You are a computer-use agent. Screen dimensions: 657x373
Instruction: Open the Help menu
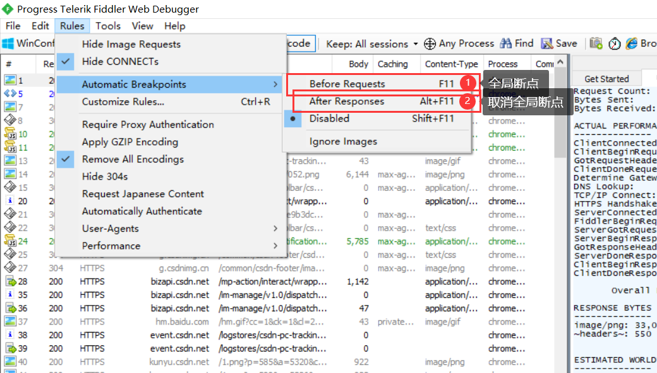click(x=175, y=26)
